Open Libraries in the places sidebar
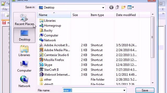Viewport: 167px width, 93px height. [x=24, y=51]
